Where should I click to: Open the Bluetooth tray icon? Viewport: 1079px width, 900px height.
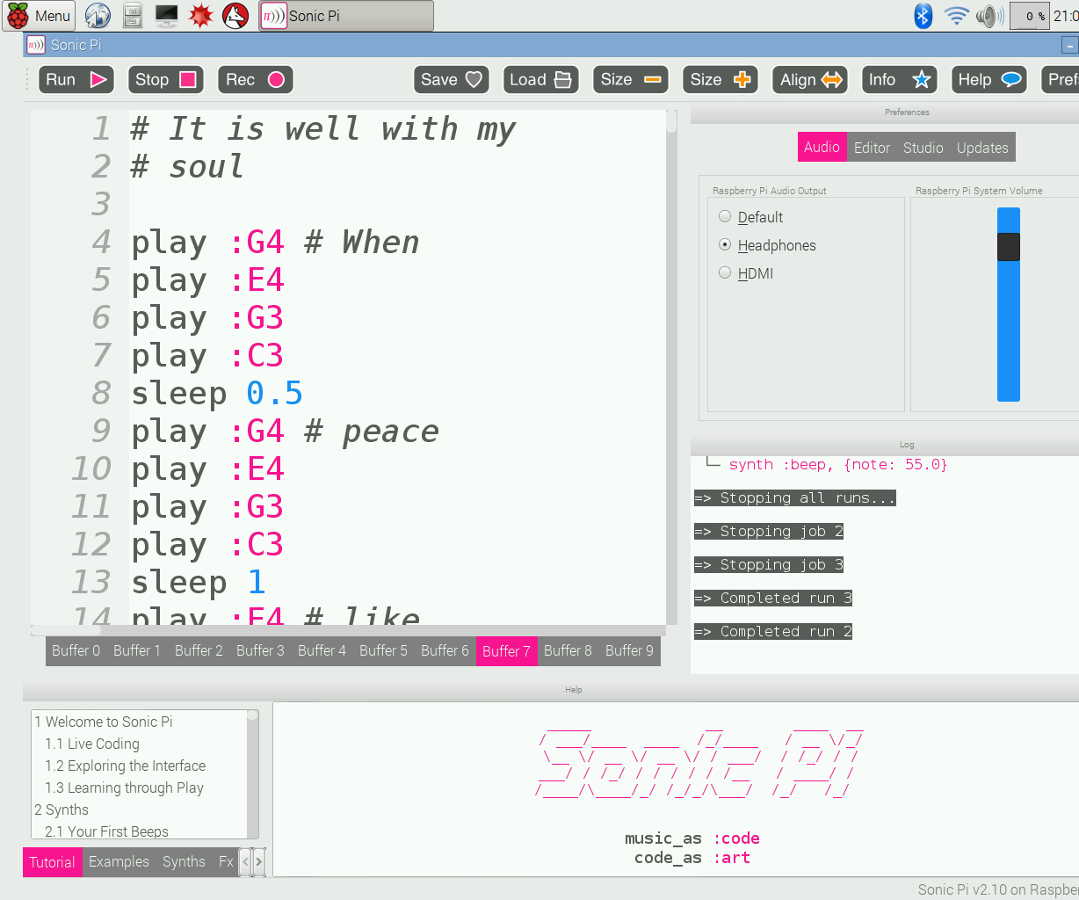(x=923, y=15)
